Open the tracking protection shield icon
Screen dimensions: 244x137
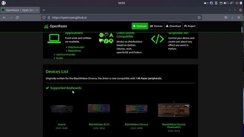44,18
